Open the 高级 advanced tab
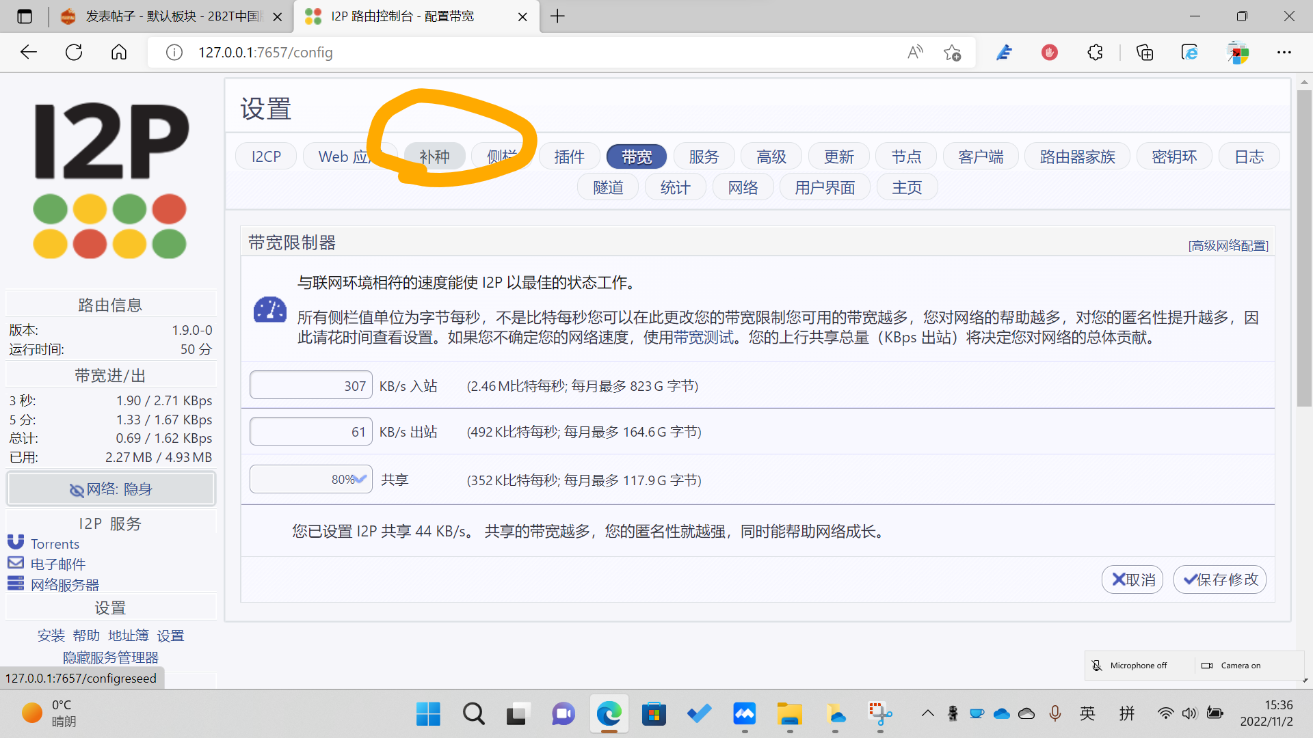 [771, 156]
